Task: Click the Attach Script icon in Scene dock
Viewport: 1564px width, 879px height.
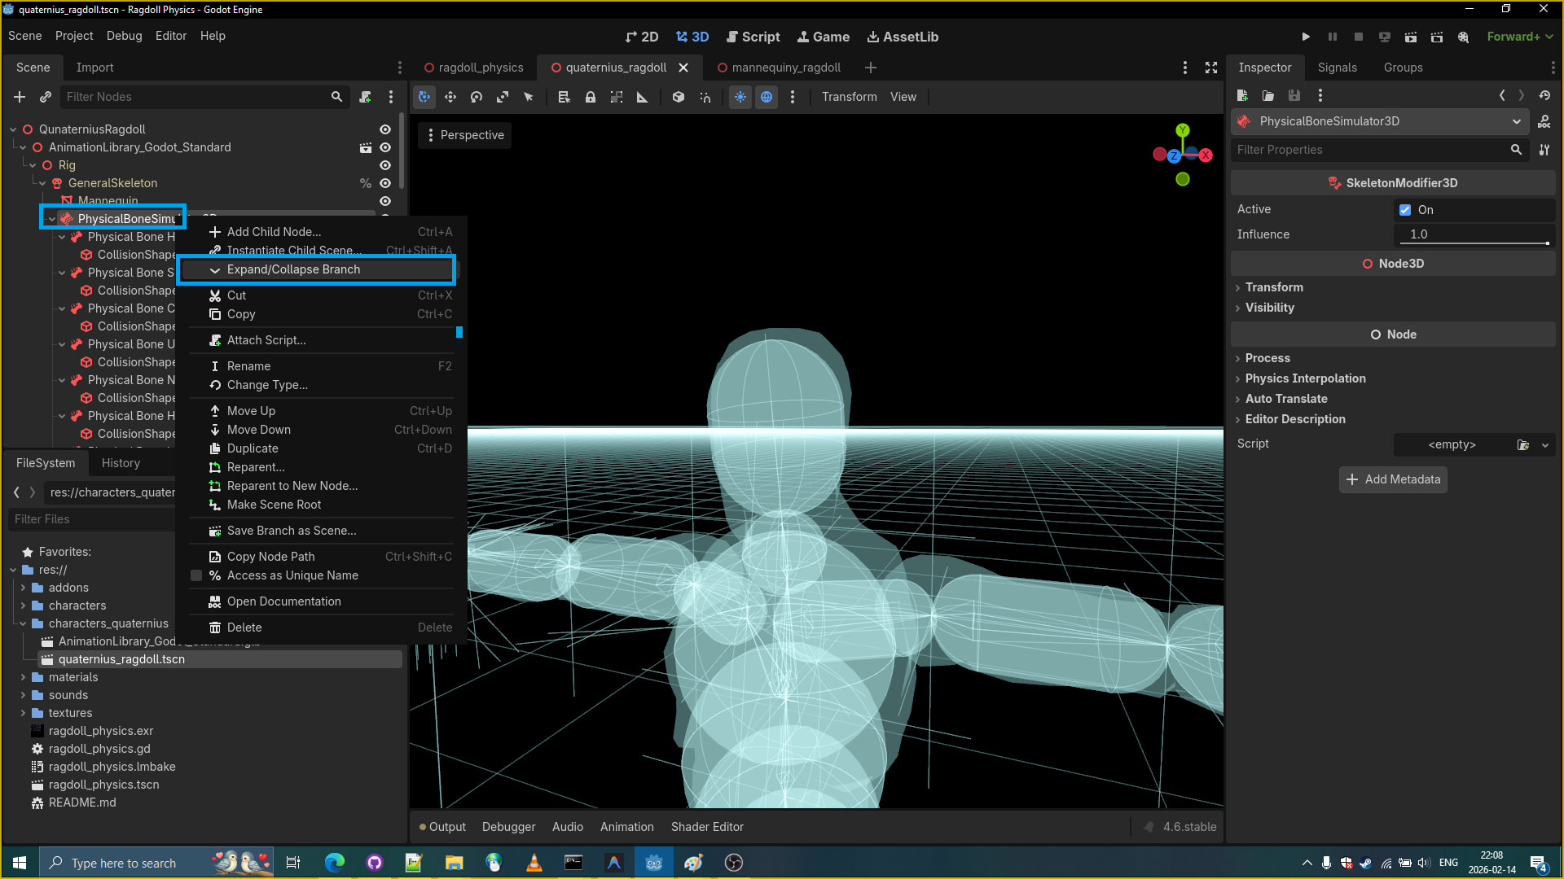Action: coord(366,97)
